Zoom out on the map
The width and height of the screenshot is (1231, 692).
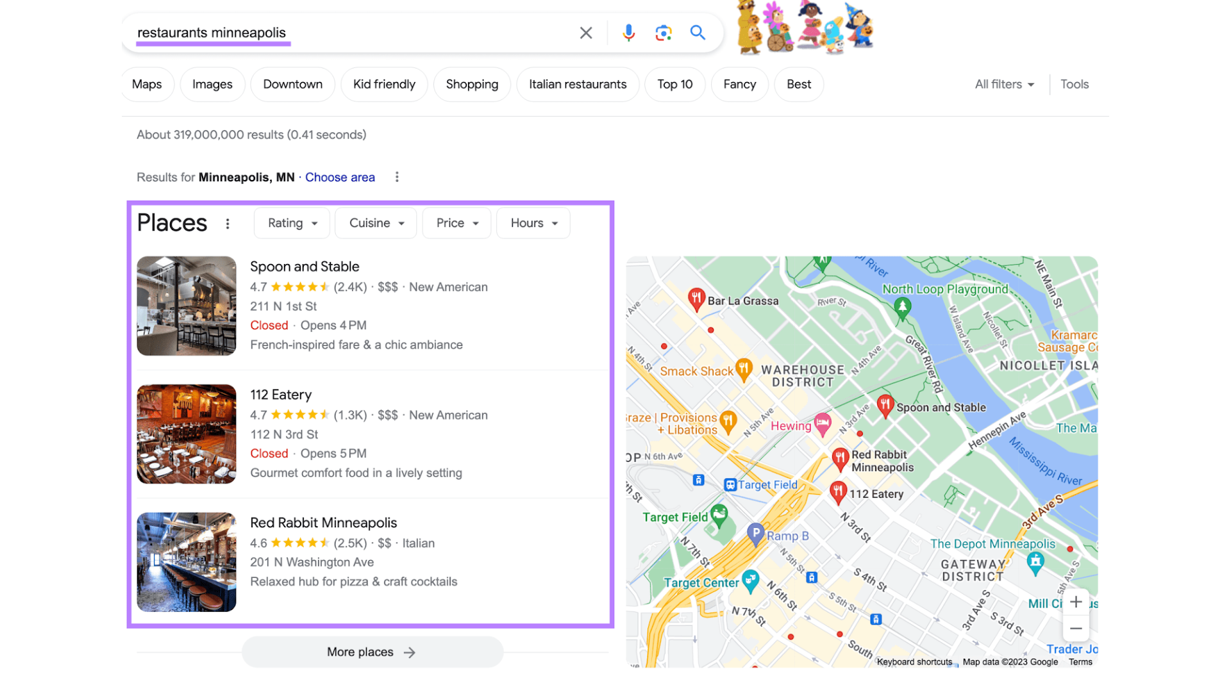(1076, 629)
